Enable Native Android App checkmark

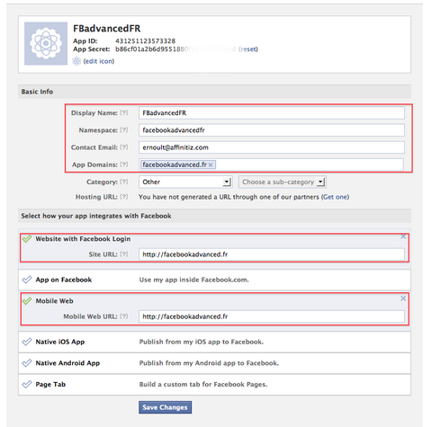[x=27, y=363]
